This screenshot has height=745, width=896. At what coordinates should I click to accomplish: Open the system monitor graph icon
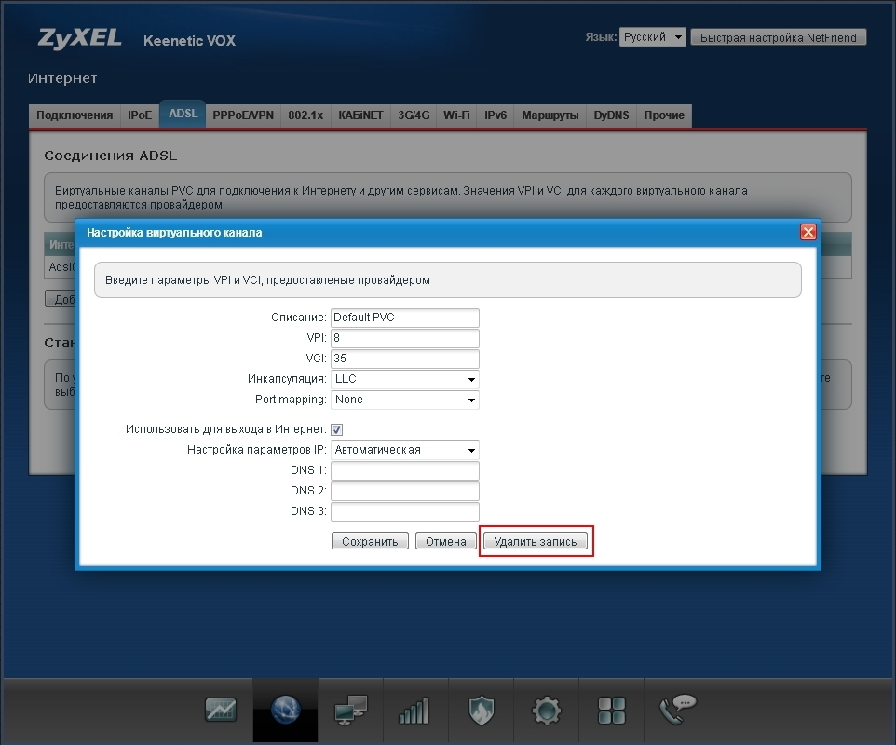[221, 711]
